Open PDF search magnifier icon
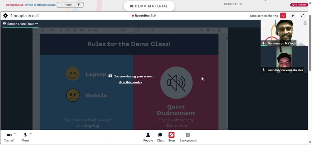 pos(201,30)
